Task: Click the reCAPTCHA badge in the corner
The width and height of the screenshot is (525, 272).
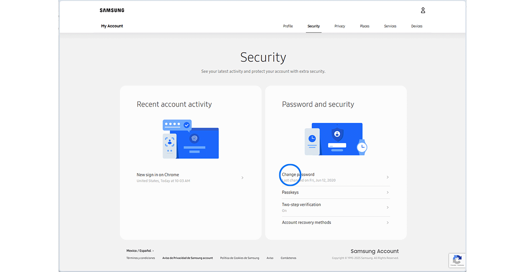Action: (x=457, y=260)
